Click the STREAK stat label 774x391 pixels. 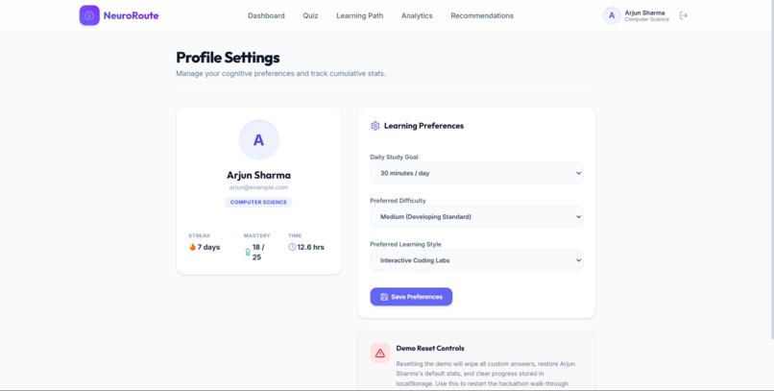coord(200,236)
